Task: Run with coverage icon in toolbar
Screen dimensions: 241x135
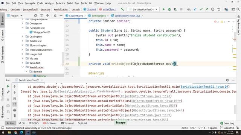Action: click(x=175, y=9)
